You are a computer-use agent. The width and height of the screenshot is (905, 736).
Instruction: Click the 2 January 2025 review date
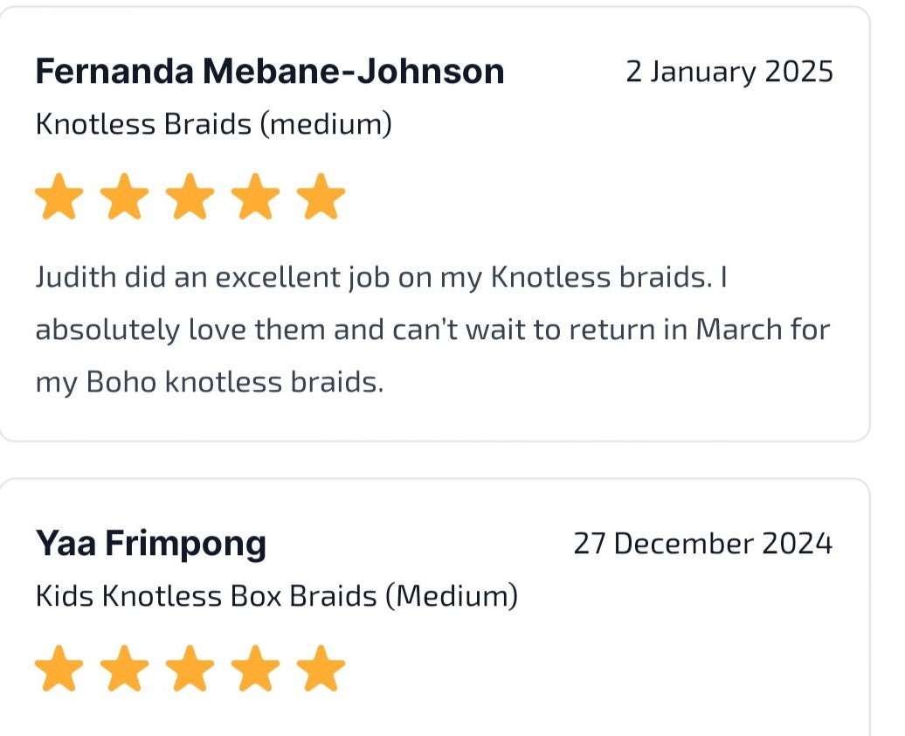tap(729, 72)
